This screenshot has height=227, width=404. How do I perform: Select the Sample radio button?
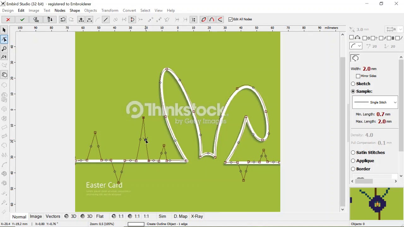(x=353, y=91)
